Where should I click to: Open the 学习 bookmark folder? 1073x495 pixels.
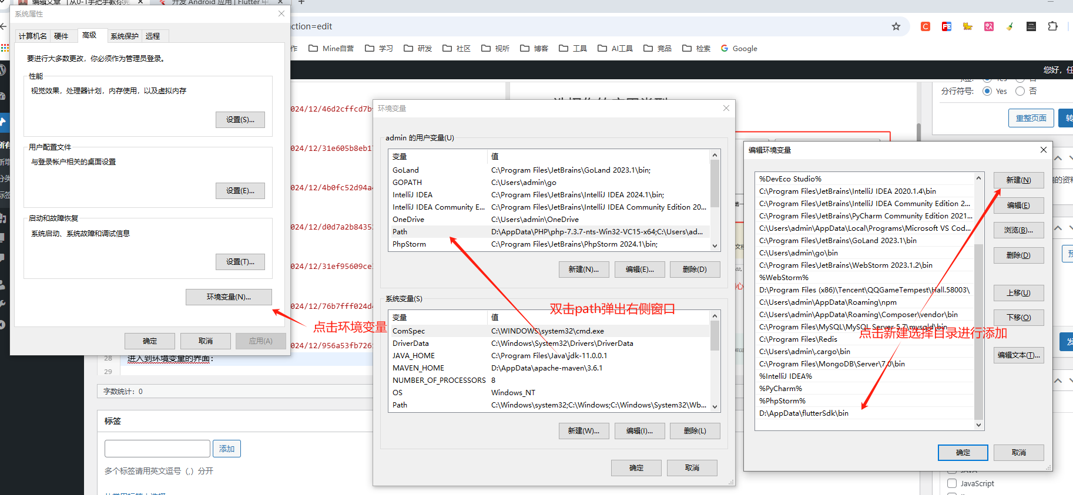click(x=379, y=49)
